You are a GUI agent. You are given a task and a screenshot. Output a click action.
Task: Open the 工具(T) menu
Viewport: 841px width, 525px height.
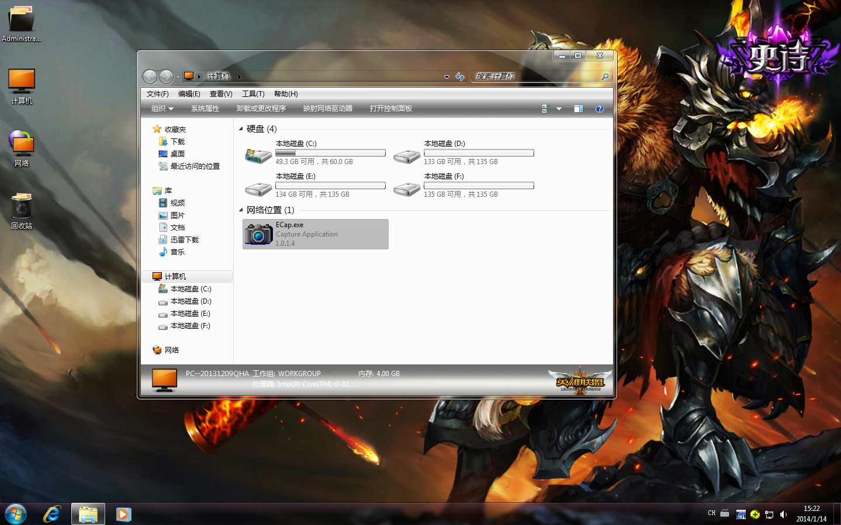point(253,94)
